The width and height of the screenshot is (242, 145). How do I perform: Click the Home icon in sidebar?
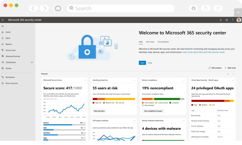[3, 32]
